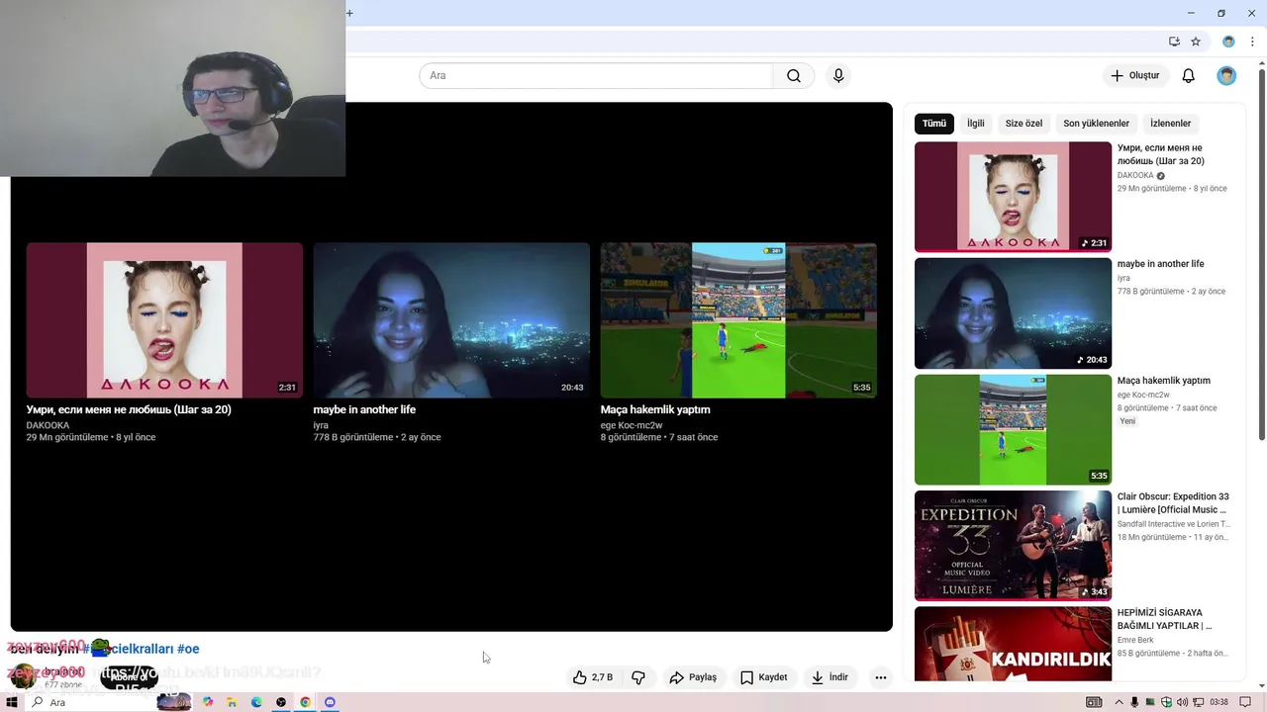Focus the YouTube Ara search field
1267x712 pixels.
596,76
